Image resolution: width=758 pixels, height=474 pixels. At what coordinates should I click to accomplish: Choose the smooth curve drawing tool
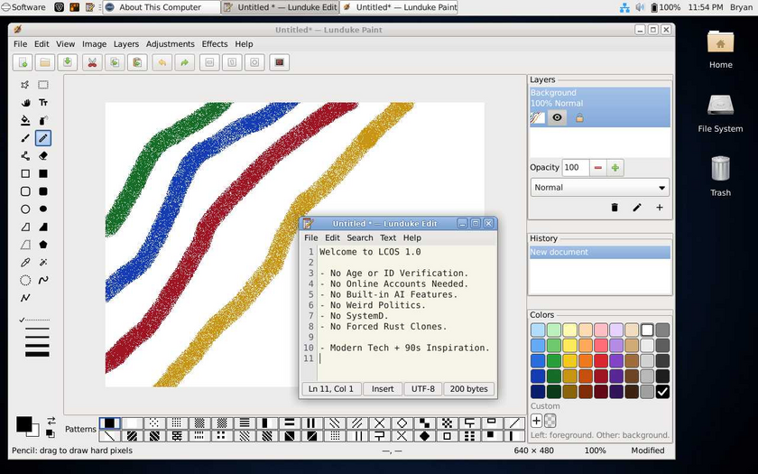[x=43, y=280]
